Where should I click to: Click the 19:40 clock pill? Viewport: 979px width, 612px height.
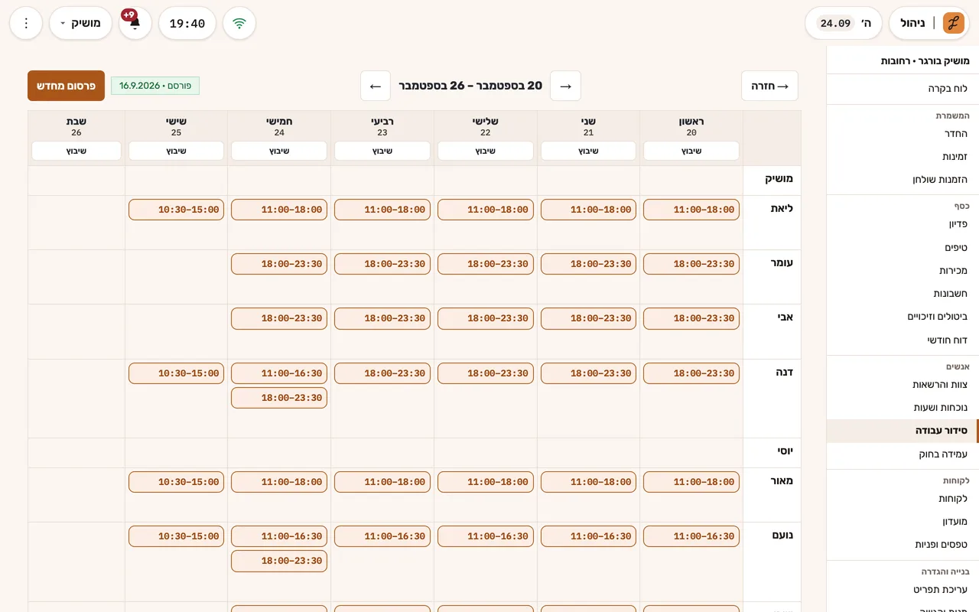[187, 23]
